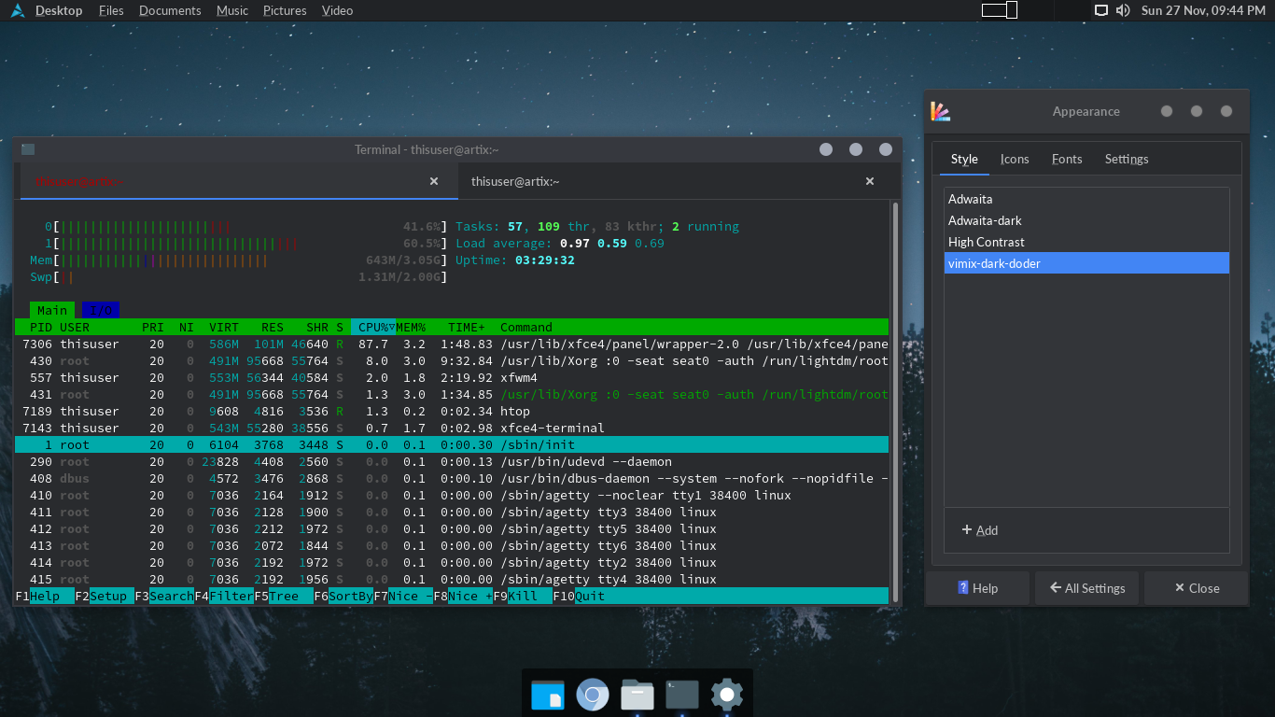Click the CPU% column header in htop

(373, 327)
